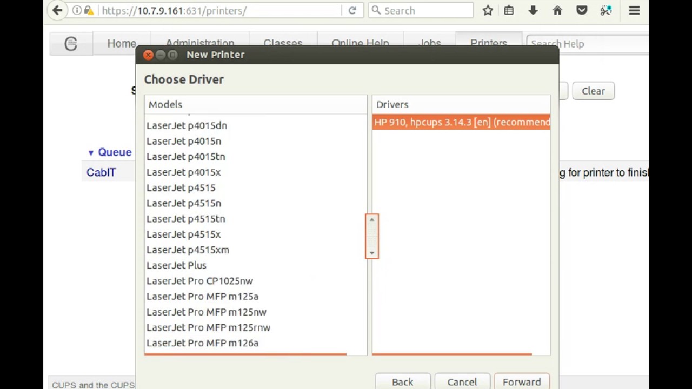Image resolution: width=692 pixels, height=389 pixels.
Task: Collapse the Queue sort arrow
Action: [91, 153]
